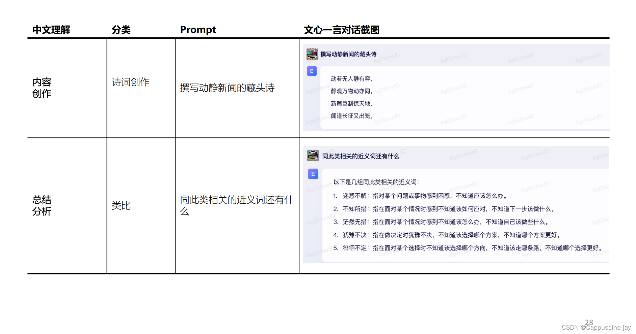Click poem line 新篇巨制惊天地

point(351,104)
